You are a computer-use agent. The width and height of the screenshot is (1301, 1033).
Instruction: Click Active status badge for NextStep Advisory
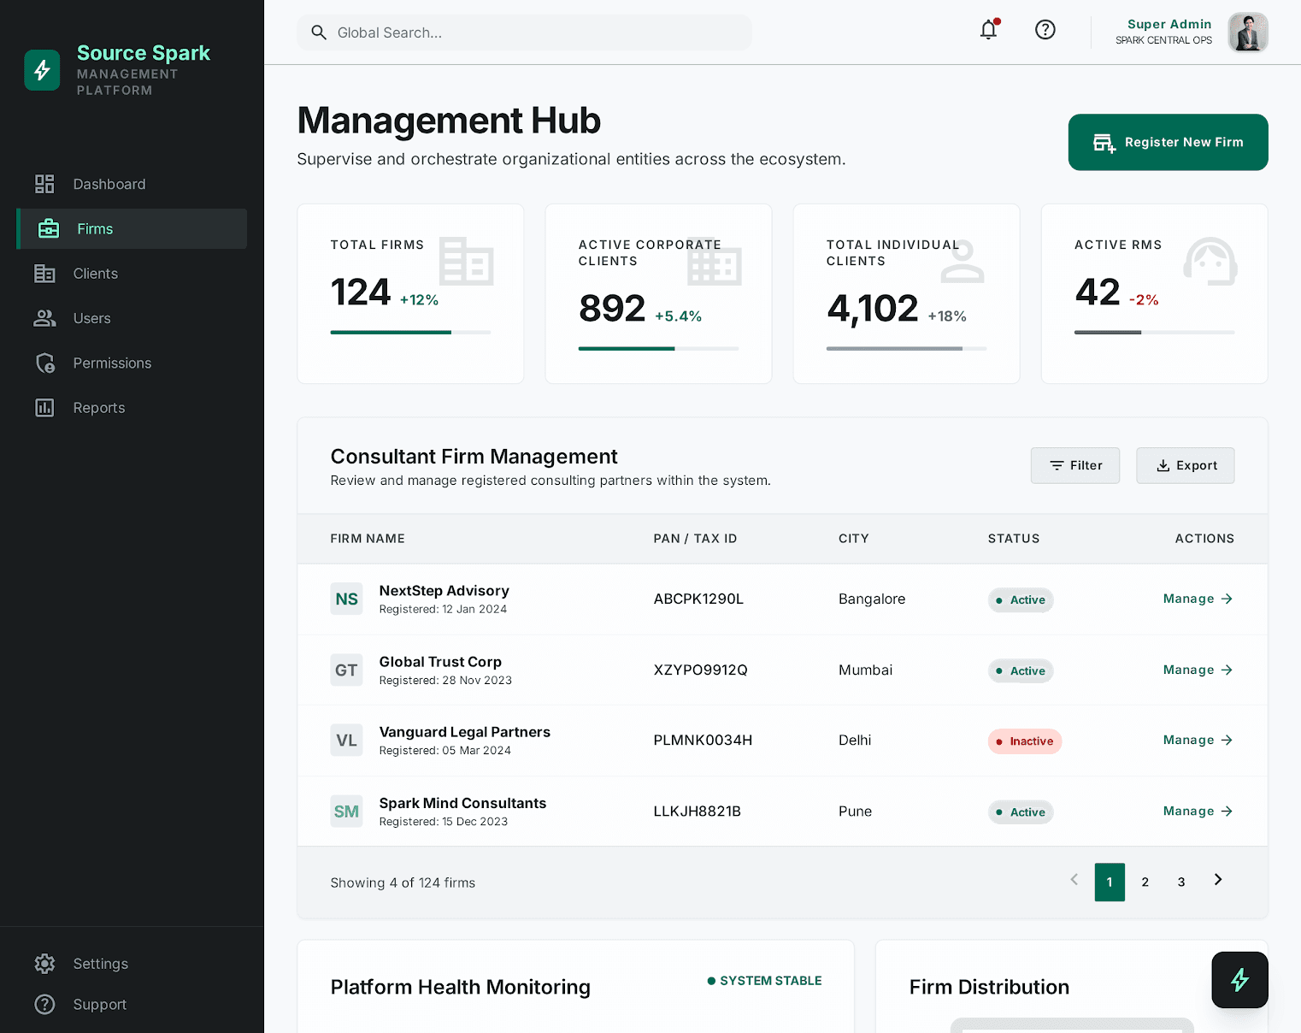tap(1021, 599)
